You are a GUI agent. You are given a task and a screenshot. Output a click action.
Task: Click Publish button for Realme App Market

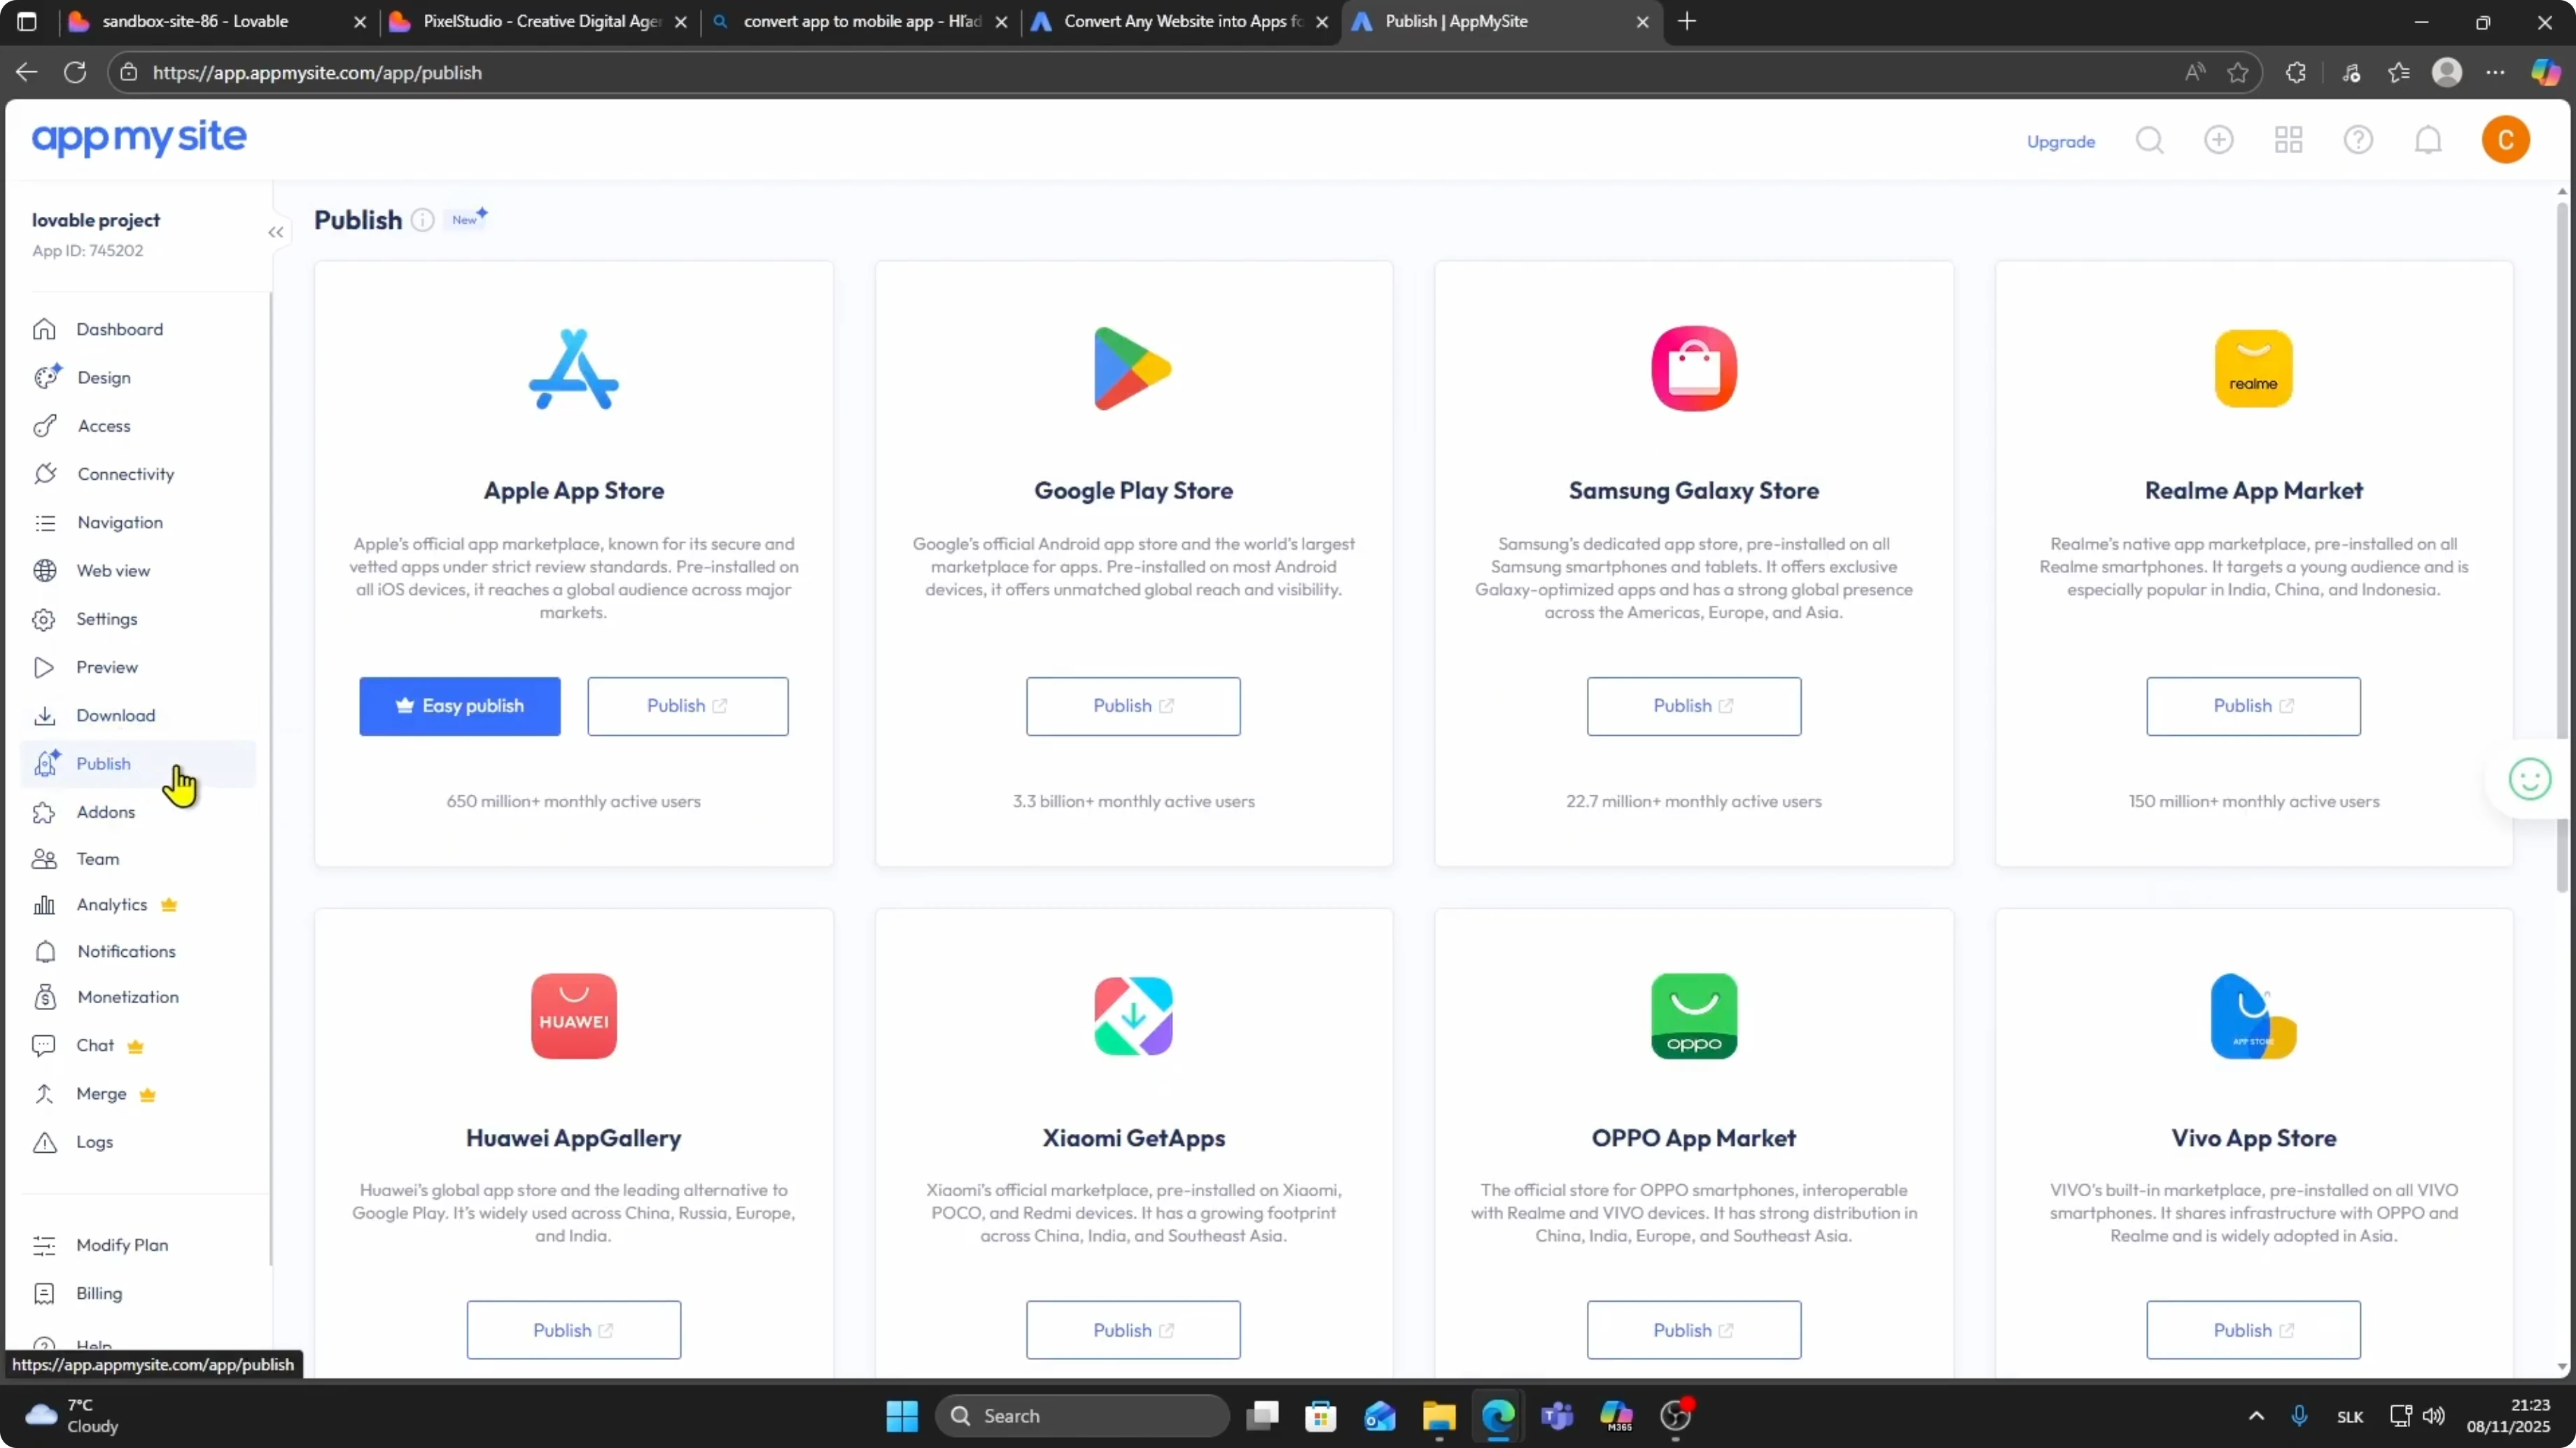pyautogui.click(x=2253, y=707)
